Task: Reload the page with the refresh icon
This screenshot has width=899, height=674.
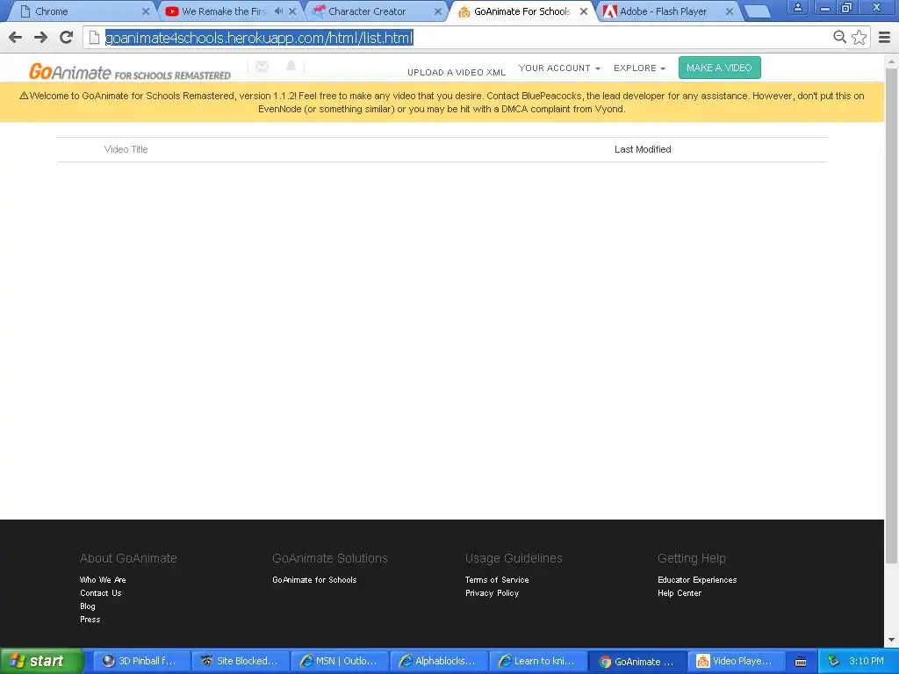Action: pos(67,37)
